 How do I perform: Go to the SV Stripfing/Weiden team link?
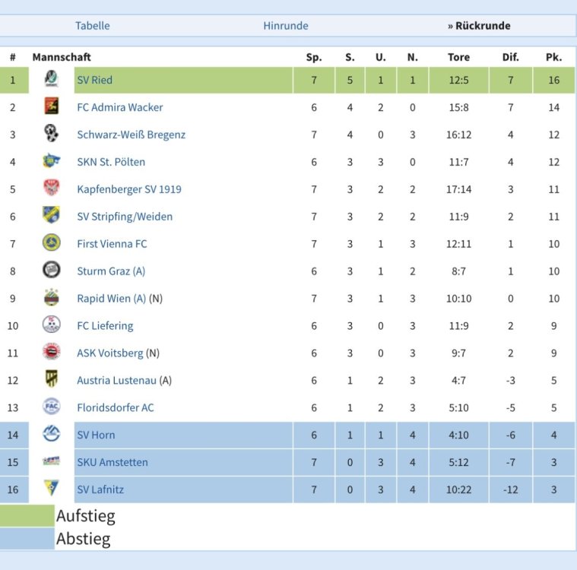click(125, 217)
